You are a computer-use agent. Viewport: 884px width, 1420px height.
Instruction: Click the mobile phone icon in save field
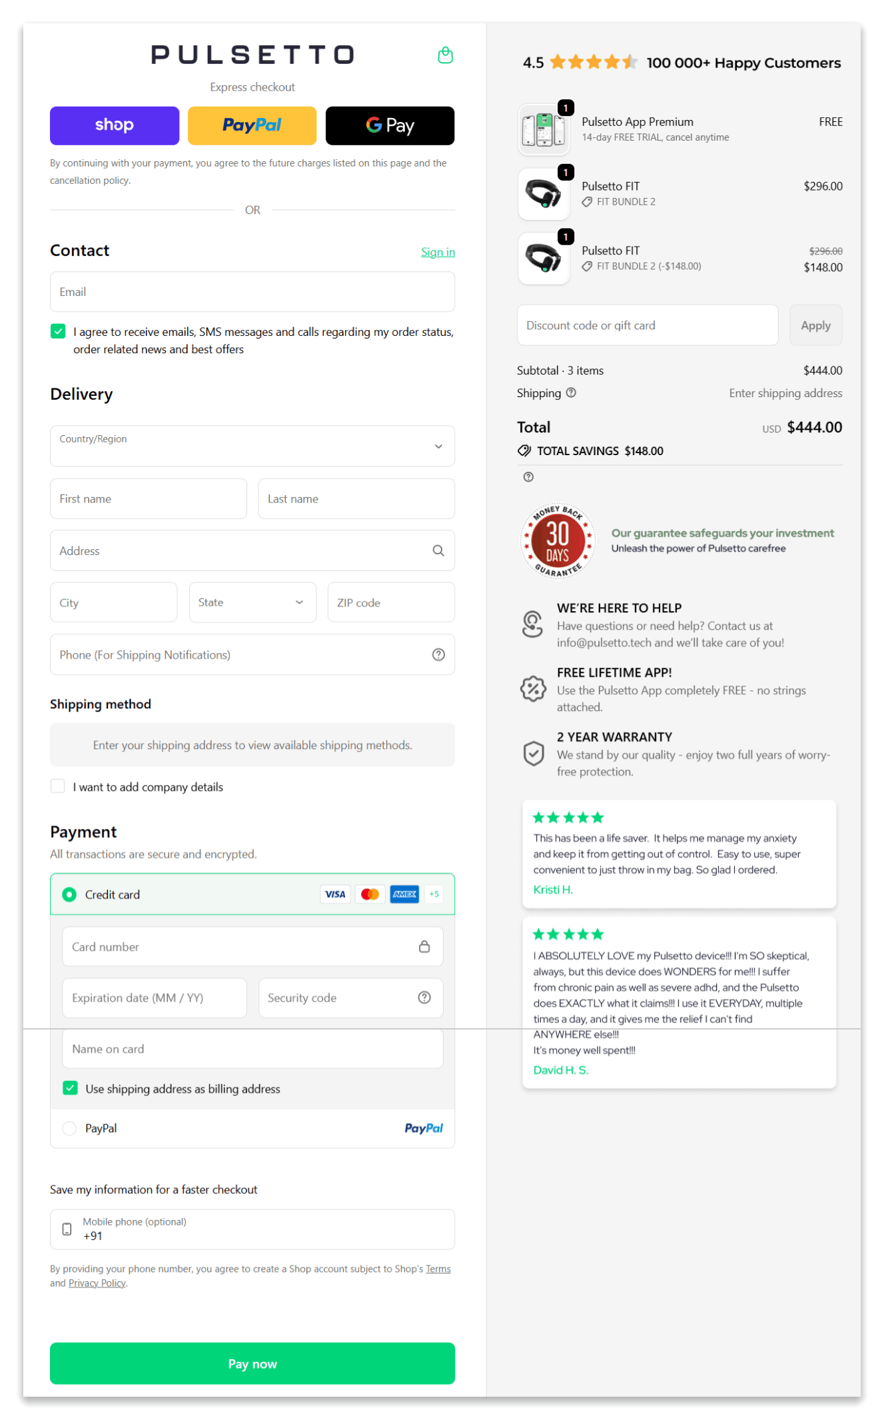click(67, 1229)
